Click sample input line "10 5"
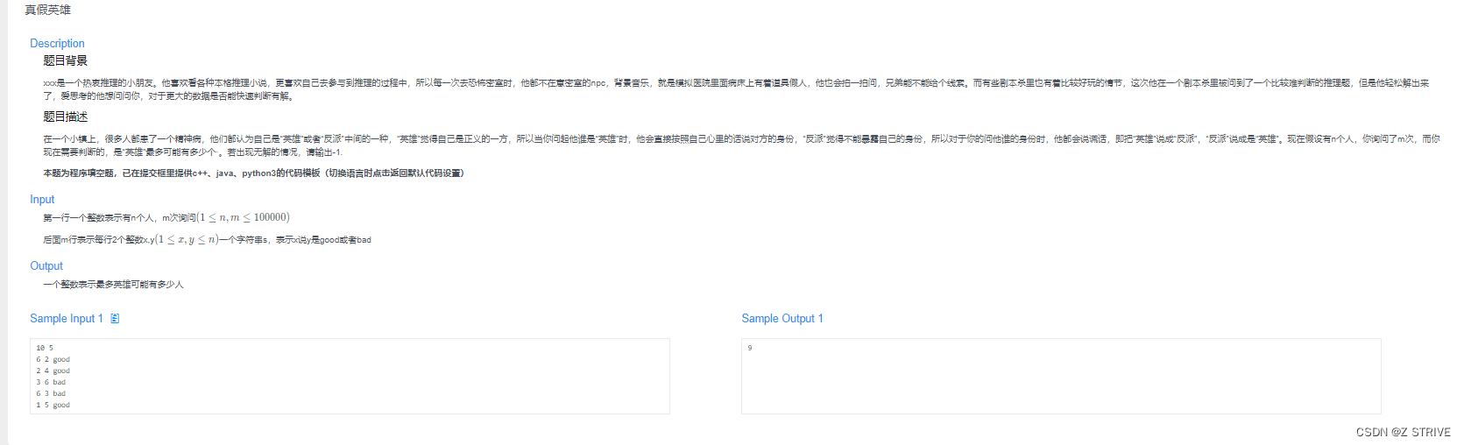The width and height of the screenshot is (1464, 445). pyautogui.click(x=45, y=348)
